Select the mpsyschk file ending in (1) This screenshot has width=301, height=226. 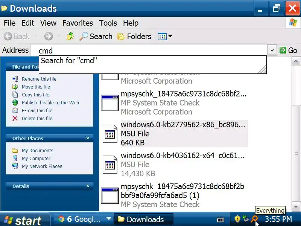pyautogui.click(x=182, y=191)
